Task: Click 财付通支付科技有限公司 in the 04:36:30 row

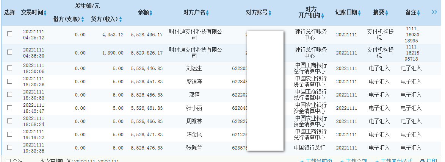Action: click(196, 53)
